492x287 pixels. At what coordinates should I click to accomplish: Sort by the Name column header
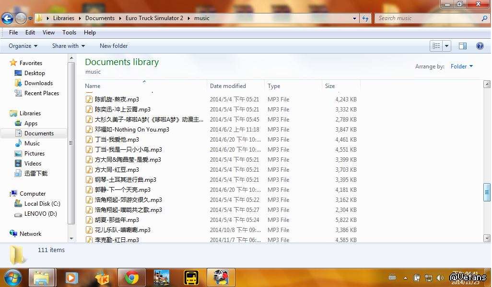[145, 86]
